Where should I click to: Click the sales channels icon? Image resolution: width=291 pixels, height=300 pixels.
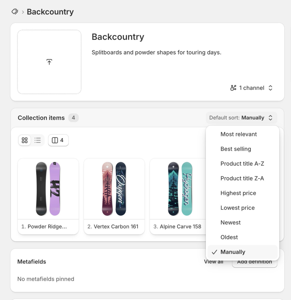[233, 88]
